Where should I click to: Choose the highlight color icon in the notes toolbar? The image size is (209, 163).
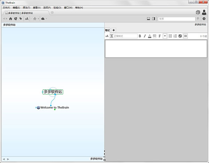(155, 36)
